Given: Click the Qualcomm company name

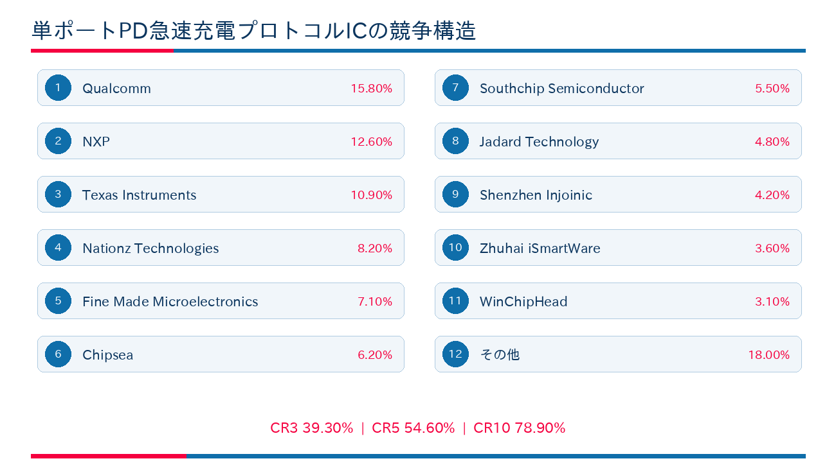Looking at the screenshot, I should 116,89.
